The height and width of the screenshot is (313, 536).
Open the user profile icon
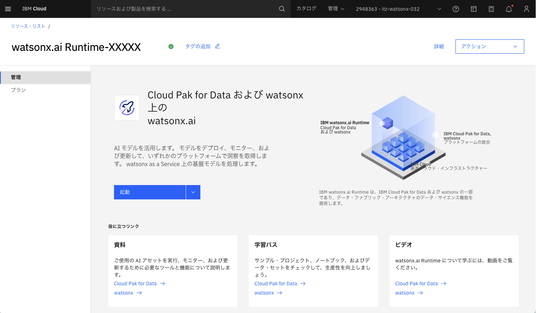click(x=526, y=9)
